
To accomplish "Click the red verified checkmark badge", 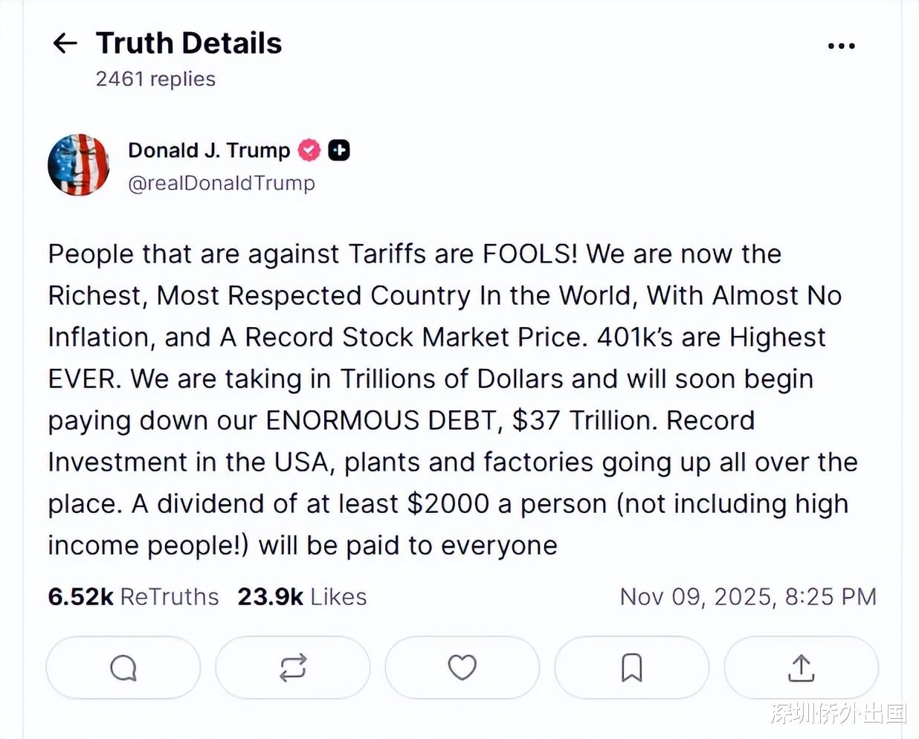I will point(309,150).
